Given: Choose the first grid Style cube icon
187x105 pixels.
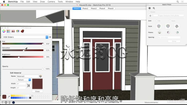Looking at the screenshot, I should click(x=159, y=26).
